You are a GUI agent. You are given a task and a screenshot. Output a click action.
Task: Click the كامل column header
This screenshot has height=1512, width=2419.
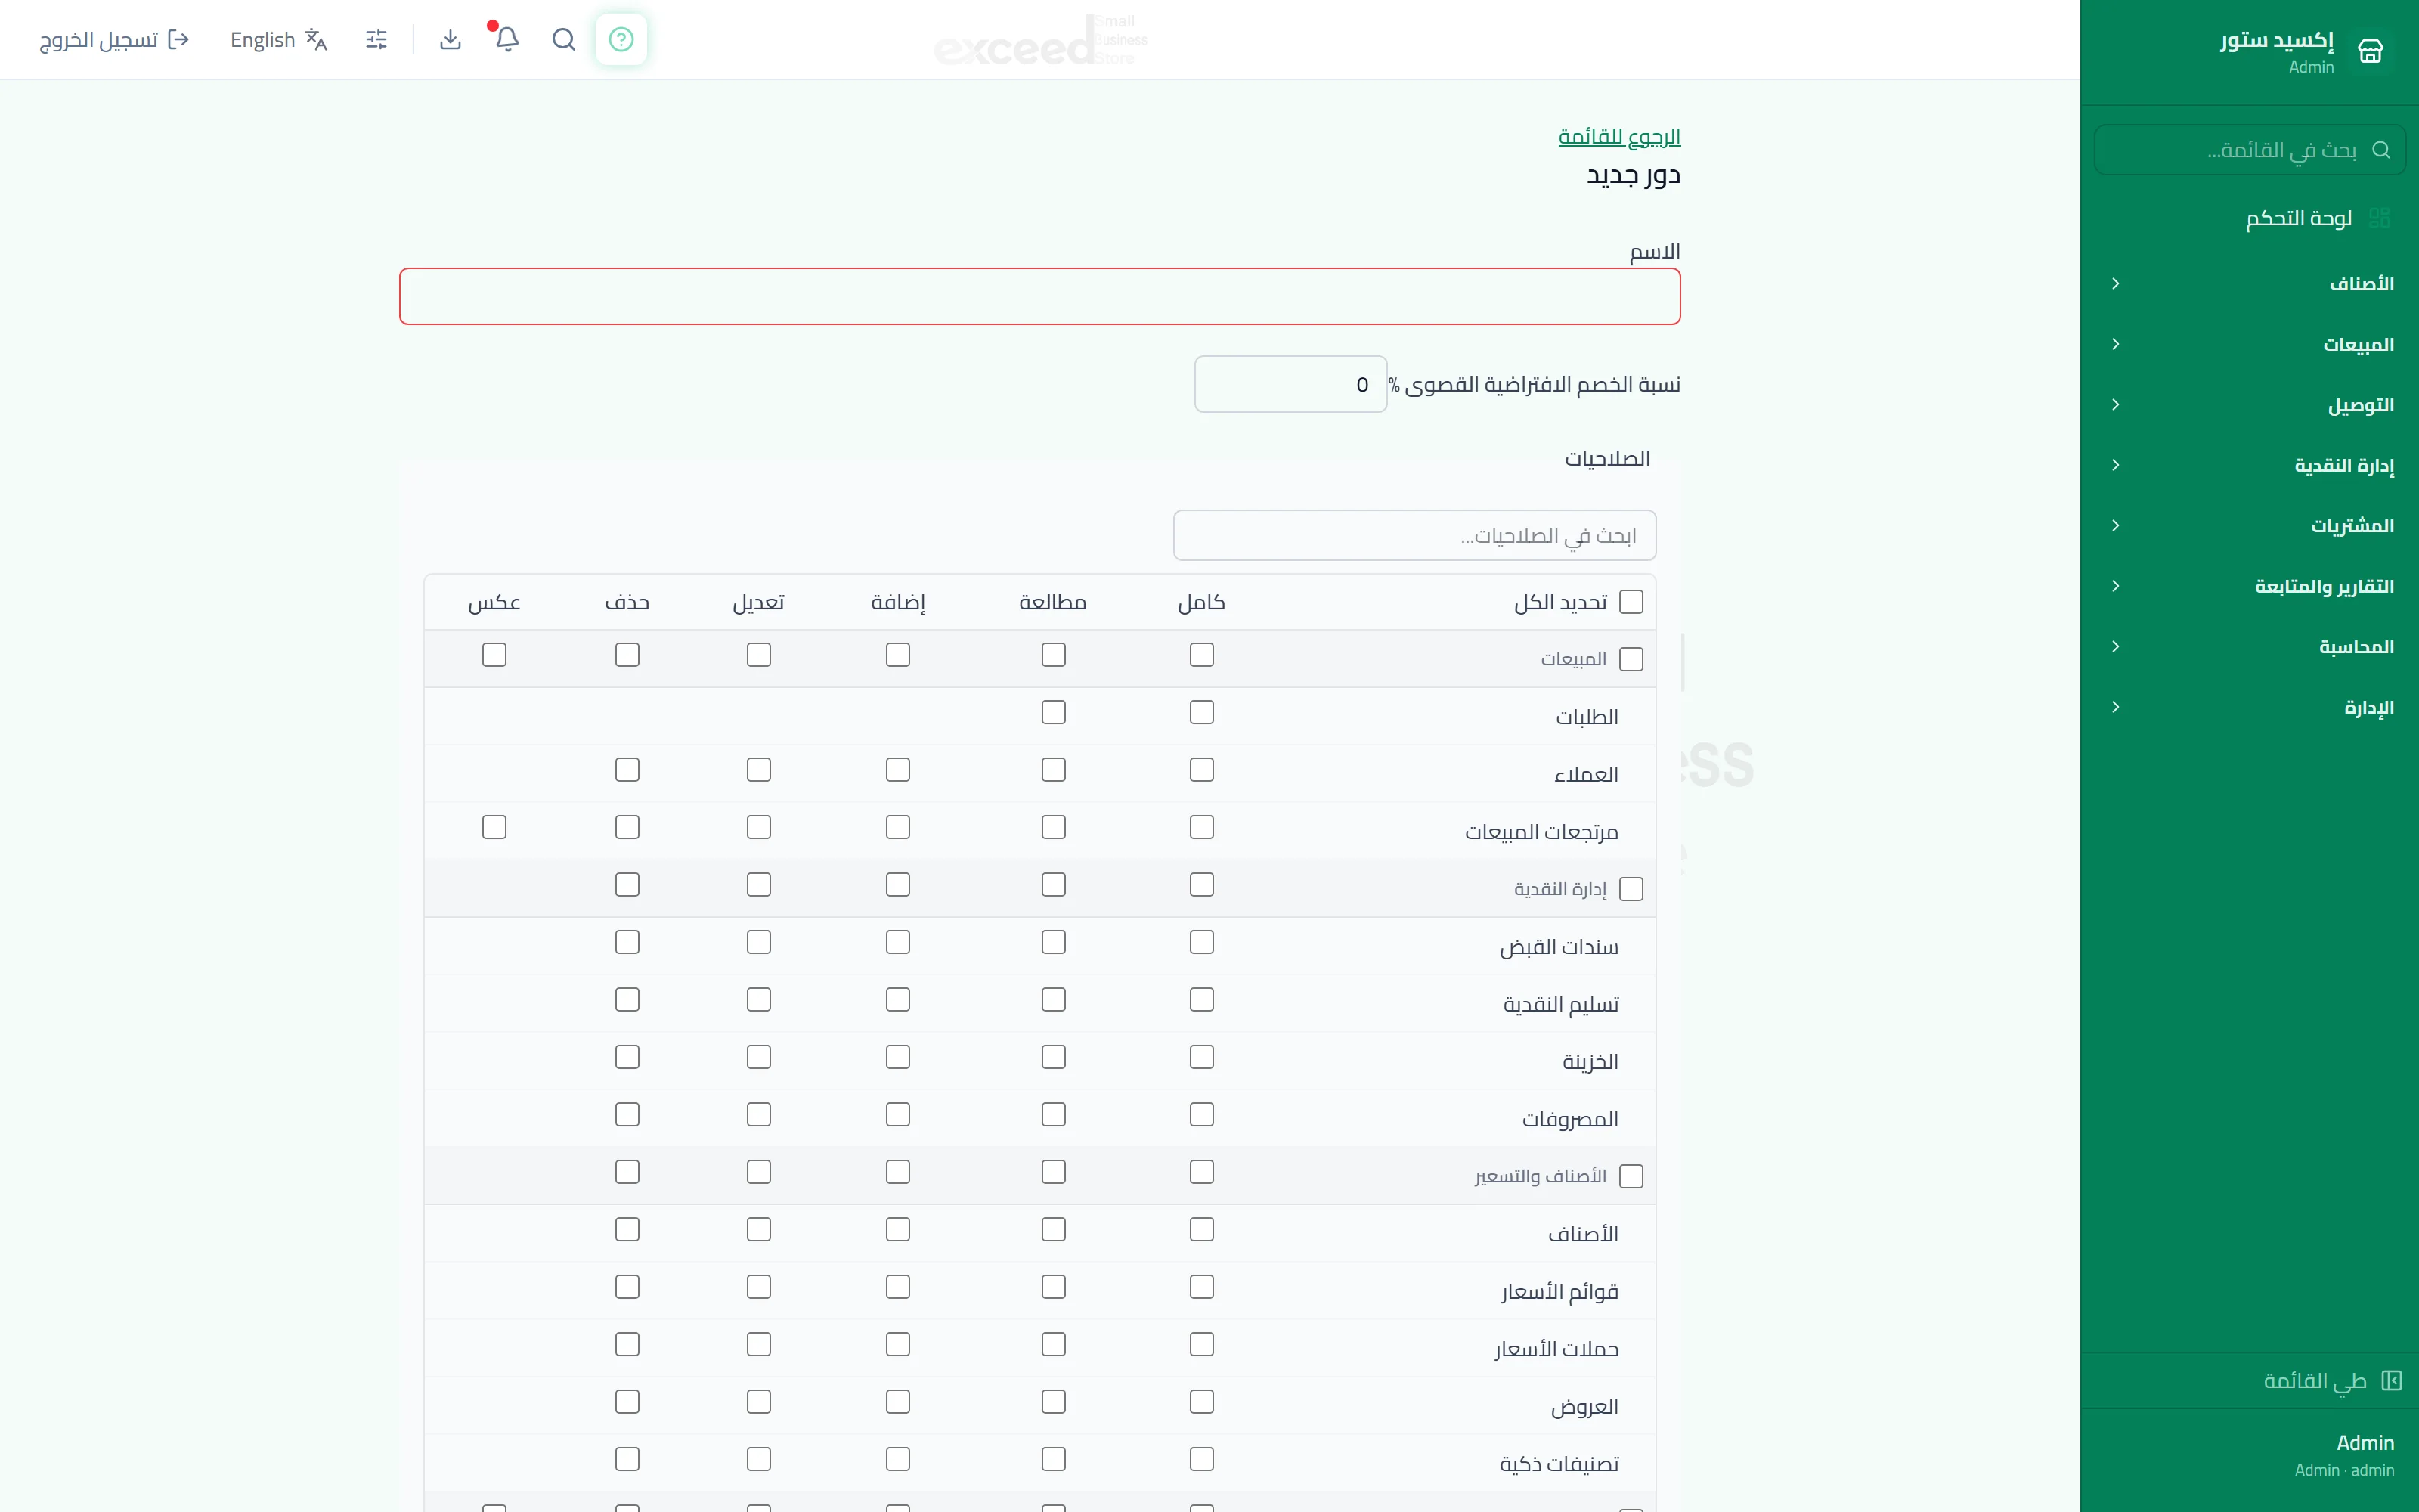[1201, 602]
